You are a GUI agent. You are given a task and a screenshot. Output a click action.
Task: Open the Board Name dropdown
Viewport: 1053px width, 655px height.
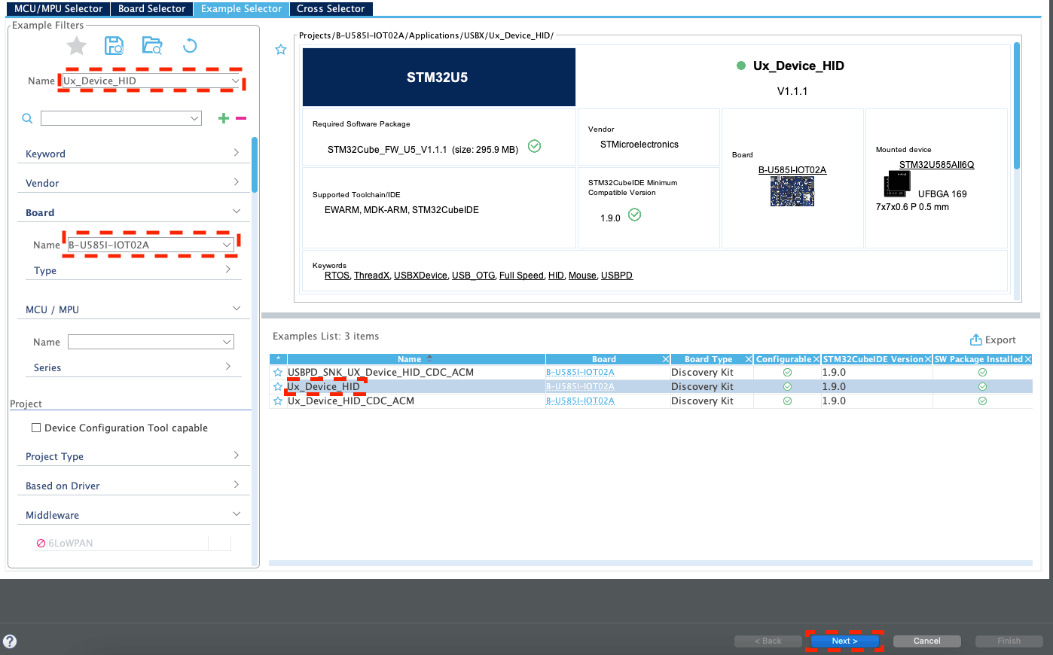tap(226, 245)
